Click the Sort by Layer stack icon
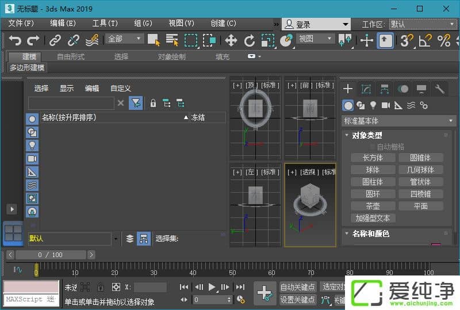The width and height of the screenshot is (460, 310). tap(130, 239)
